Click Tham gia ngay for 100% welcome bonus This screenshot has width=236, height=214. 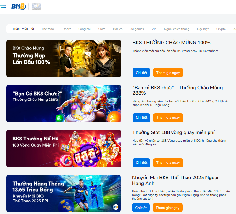[x=168, y=73]
